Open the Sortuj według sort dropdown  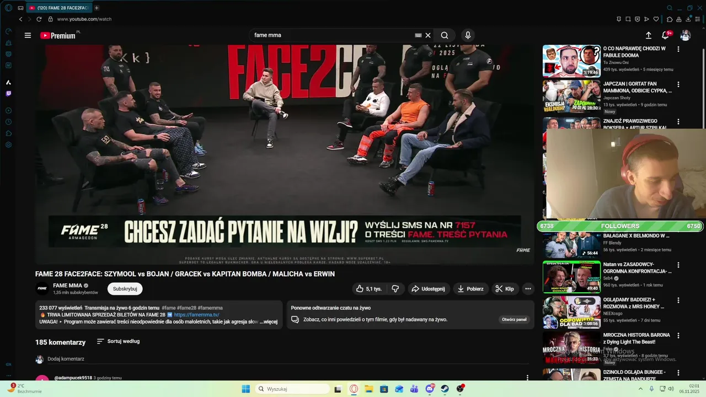tap(118, 341)
